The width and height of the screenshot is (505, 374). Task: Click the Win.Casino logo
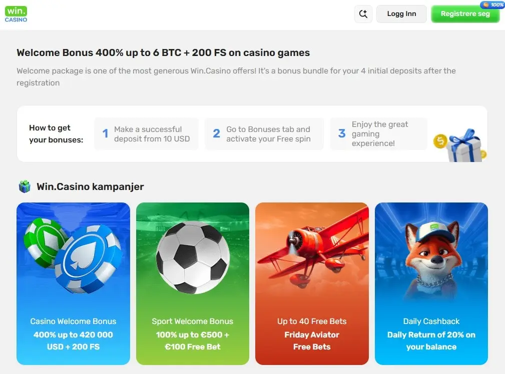[x=16, y=14]
